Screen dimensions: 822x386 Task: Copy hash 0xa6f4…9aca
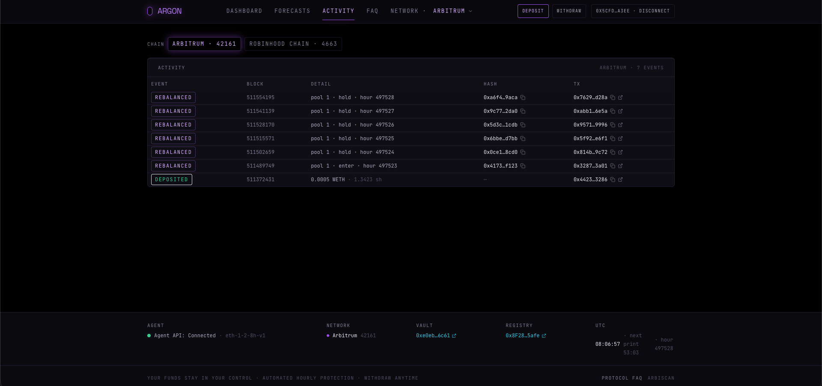(x=523, y=97)
